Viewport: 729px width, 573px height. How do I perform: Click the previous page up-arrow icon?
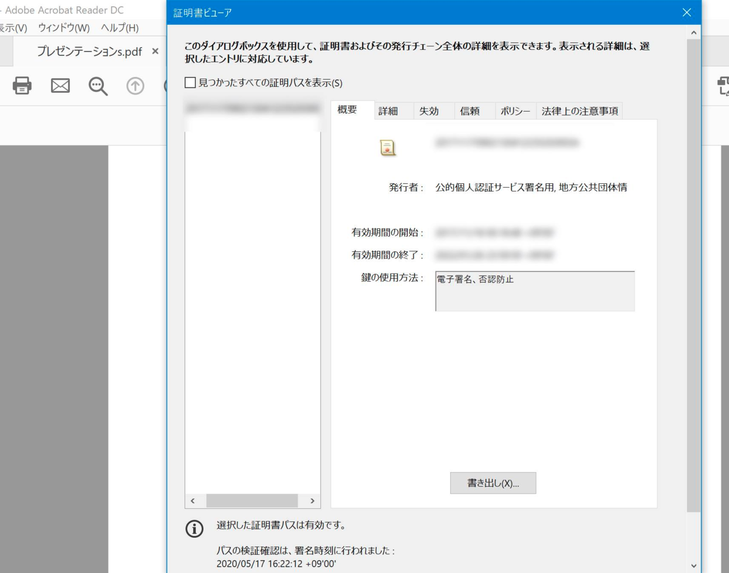click(x=135, y=86)
